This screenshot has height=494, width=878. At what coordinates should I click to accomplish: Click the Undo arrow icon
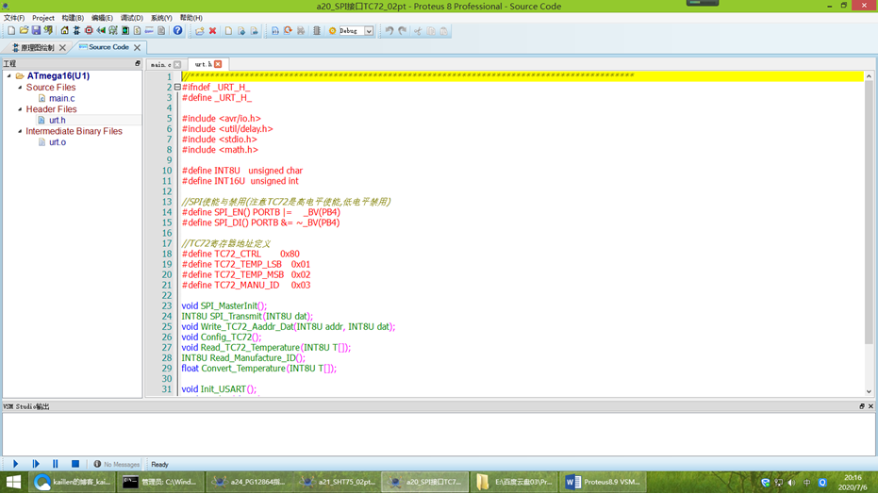389,31
